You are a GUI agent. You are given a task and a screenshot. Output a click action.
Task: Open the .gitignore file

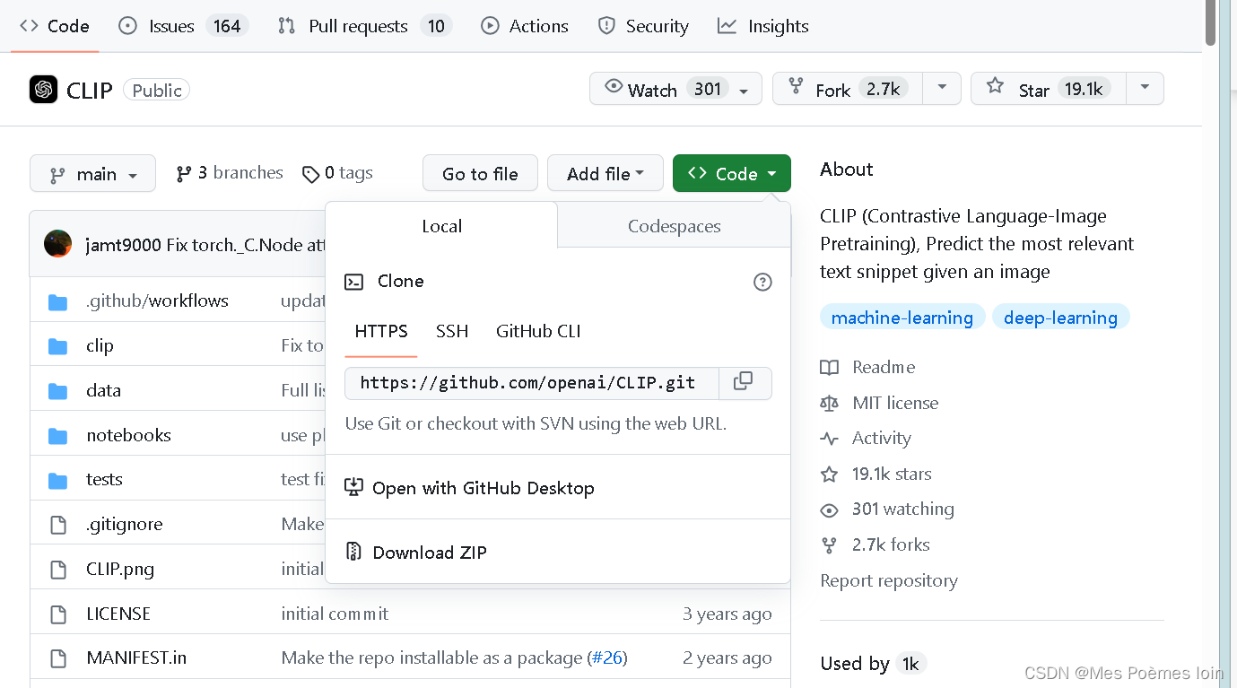pos(125,524)
